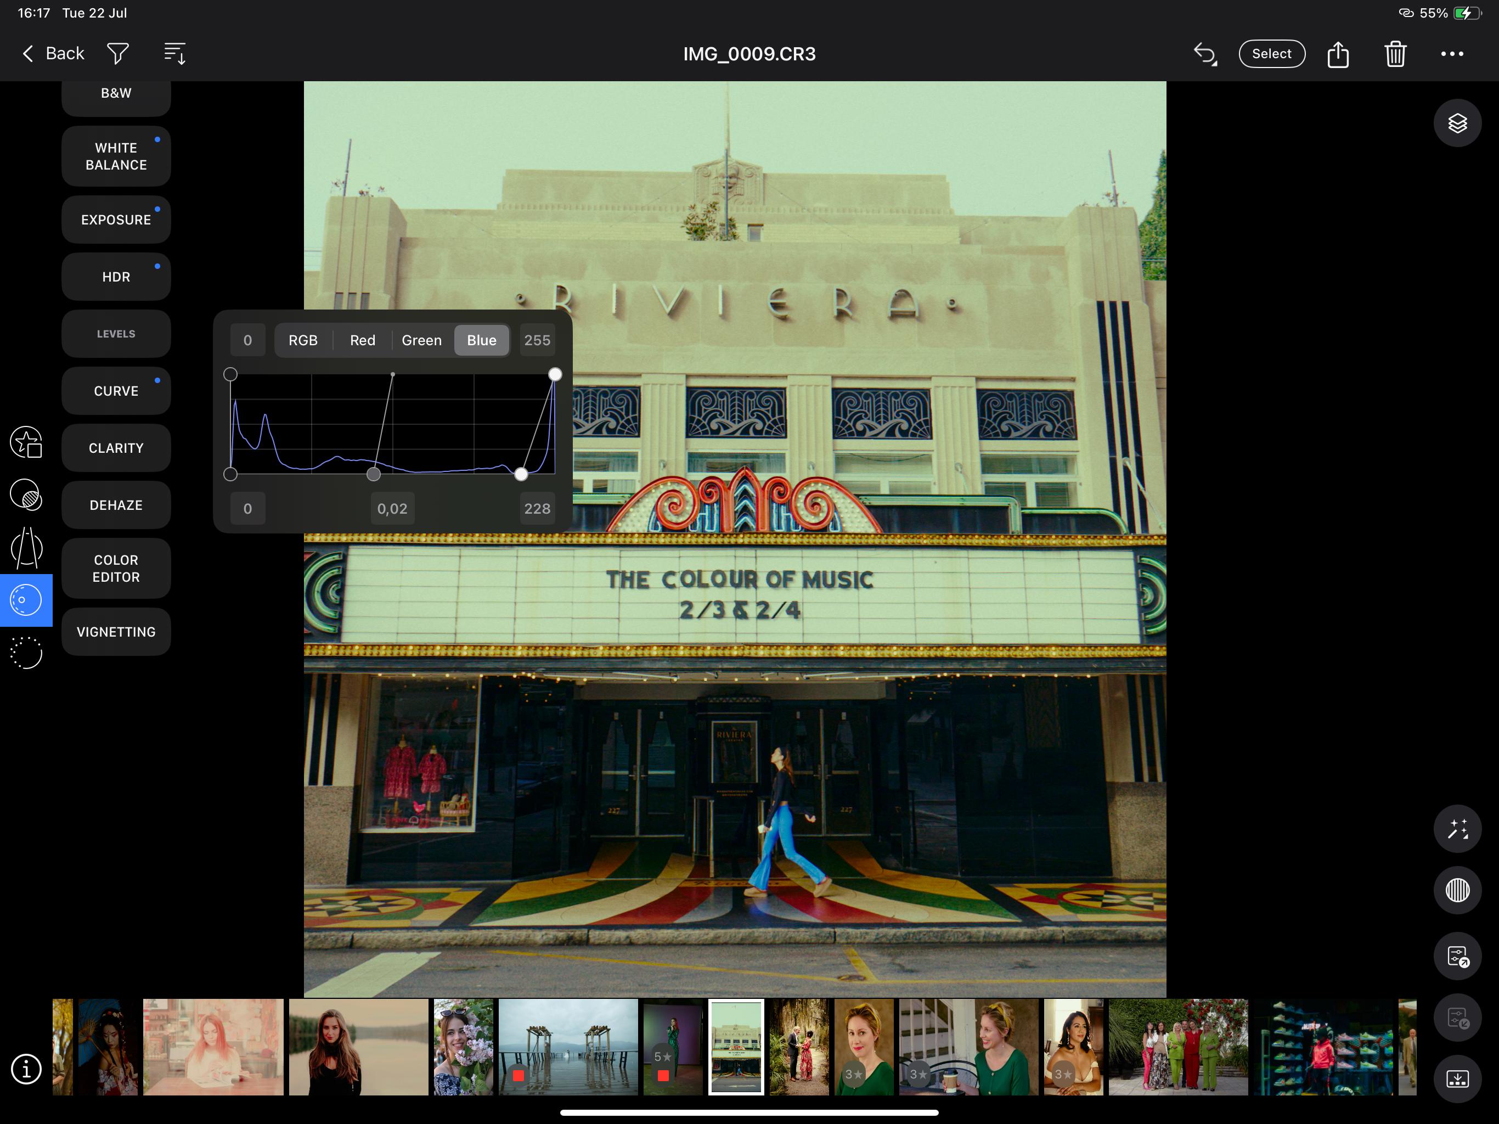Switch to the RGB channel tab
The image size is (1499, 1124).
tap(303, 340)
